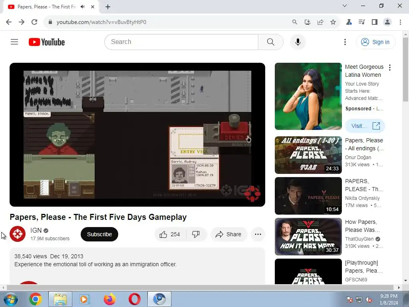The image size is (409, 307).
Task: Open the YouTube hamburger guide menu
Action: pyautogui.click(x=14, y=42)
